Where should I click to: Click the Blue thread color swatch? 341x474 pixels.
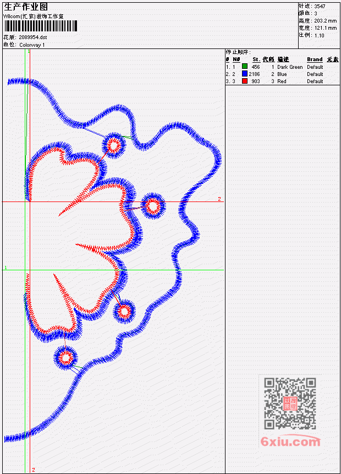[245, 73]
